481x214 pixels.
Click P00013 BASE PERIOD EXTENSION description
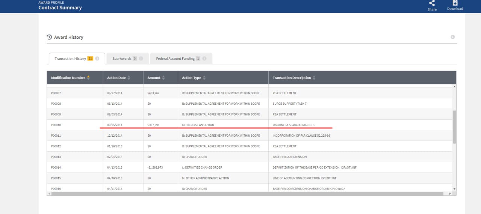pos(290,157)
